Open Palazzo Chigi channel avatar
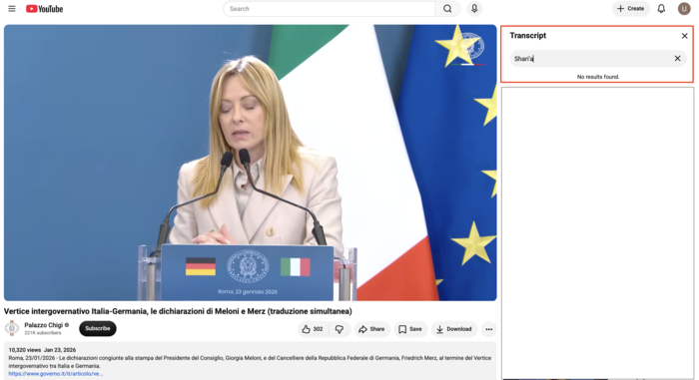The height and width of the screenshot is (380, 699). 12,328
